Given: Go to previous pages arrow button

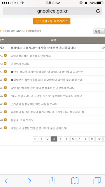Looking at the screenshot, I should tap(36, 139).
